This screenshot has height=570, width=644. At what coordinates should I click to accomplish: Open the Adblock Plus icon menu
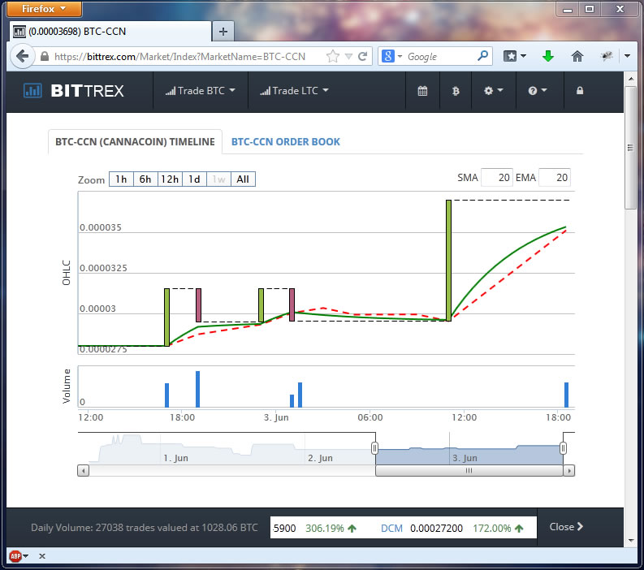(x=19, y=556)
